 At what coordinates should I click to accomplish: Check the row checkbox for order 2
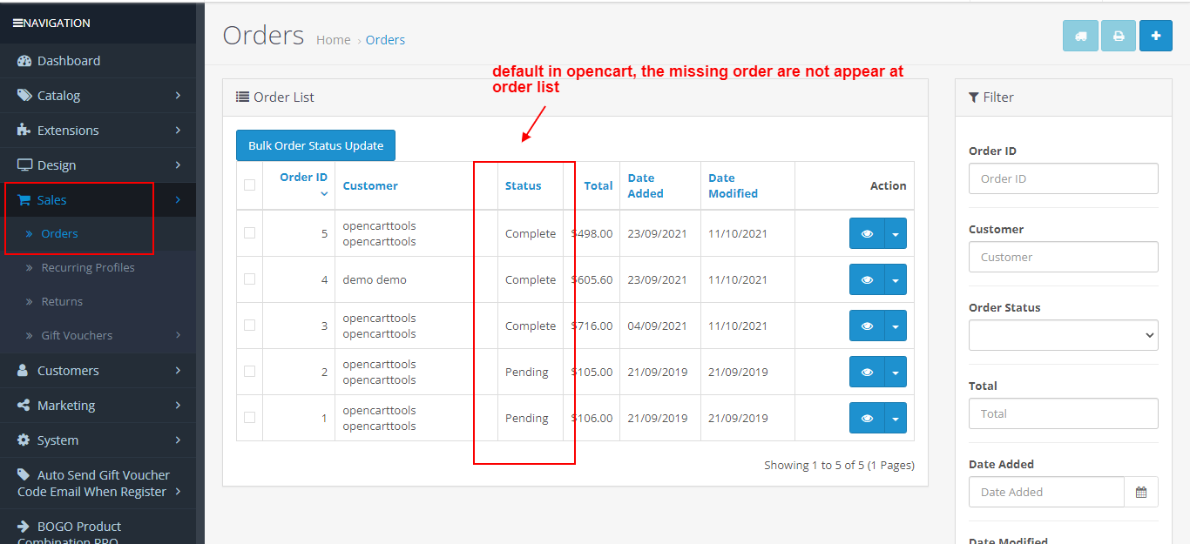pyautogui.click(x=249, y=371)
